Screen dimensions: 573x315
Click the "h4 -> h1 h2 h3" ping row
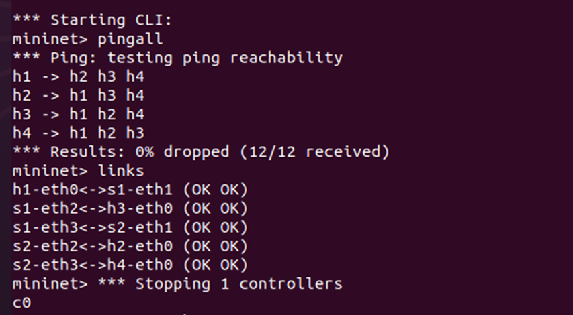[x=78, y=133]
